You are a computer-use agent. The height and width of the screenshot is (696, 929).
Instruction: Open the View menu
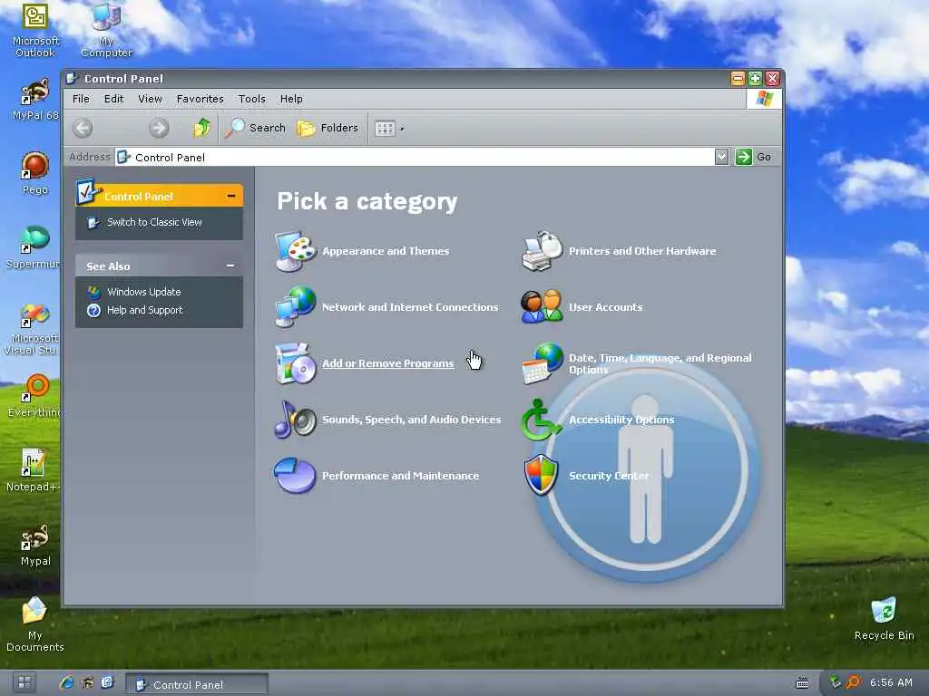click(x=150, y=99)
